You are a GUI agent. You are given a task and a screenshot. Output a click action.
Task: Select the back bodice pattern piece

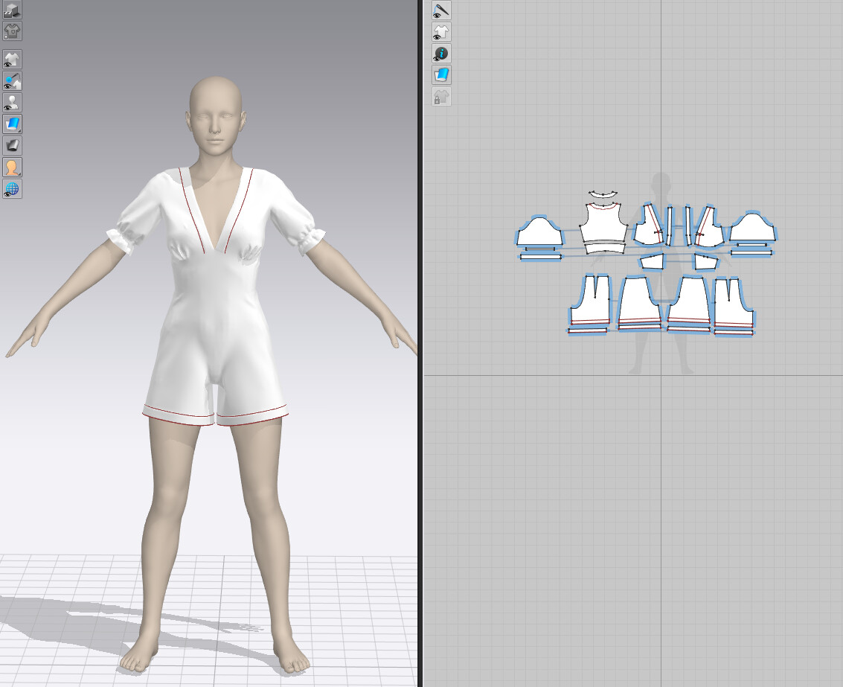click(x=603, y=224)
